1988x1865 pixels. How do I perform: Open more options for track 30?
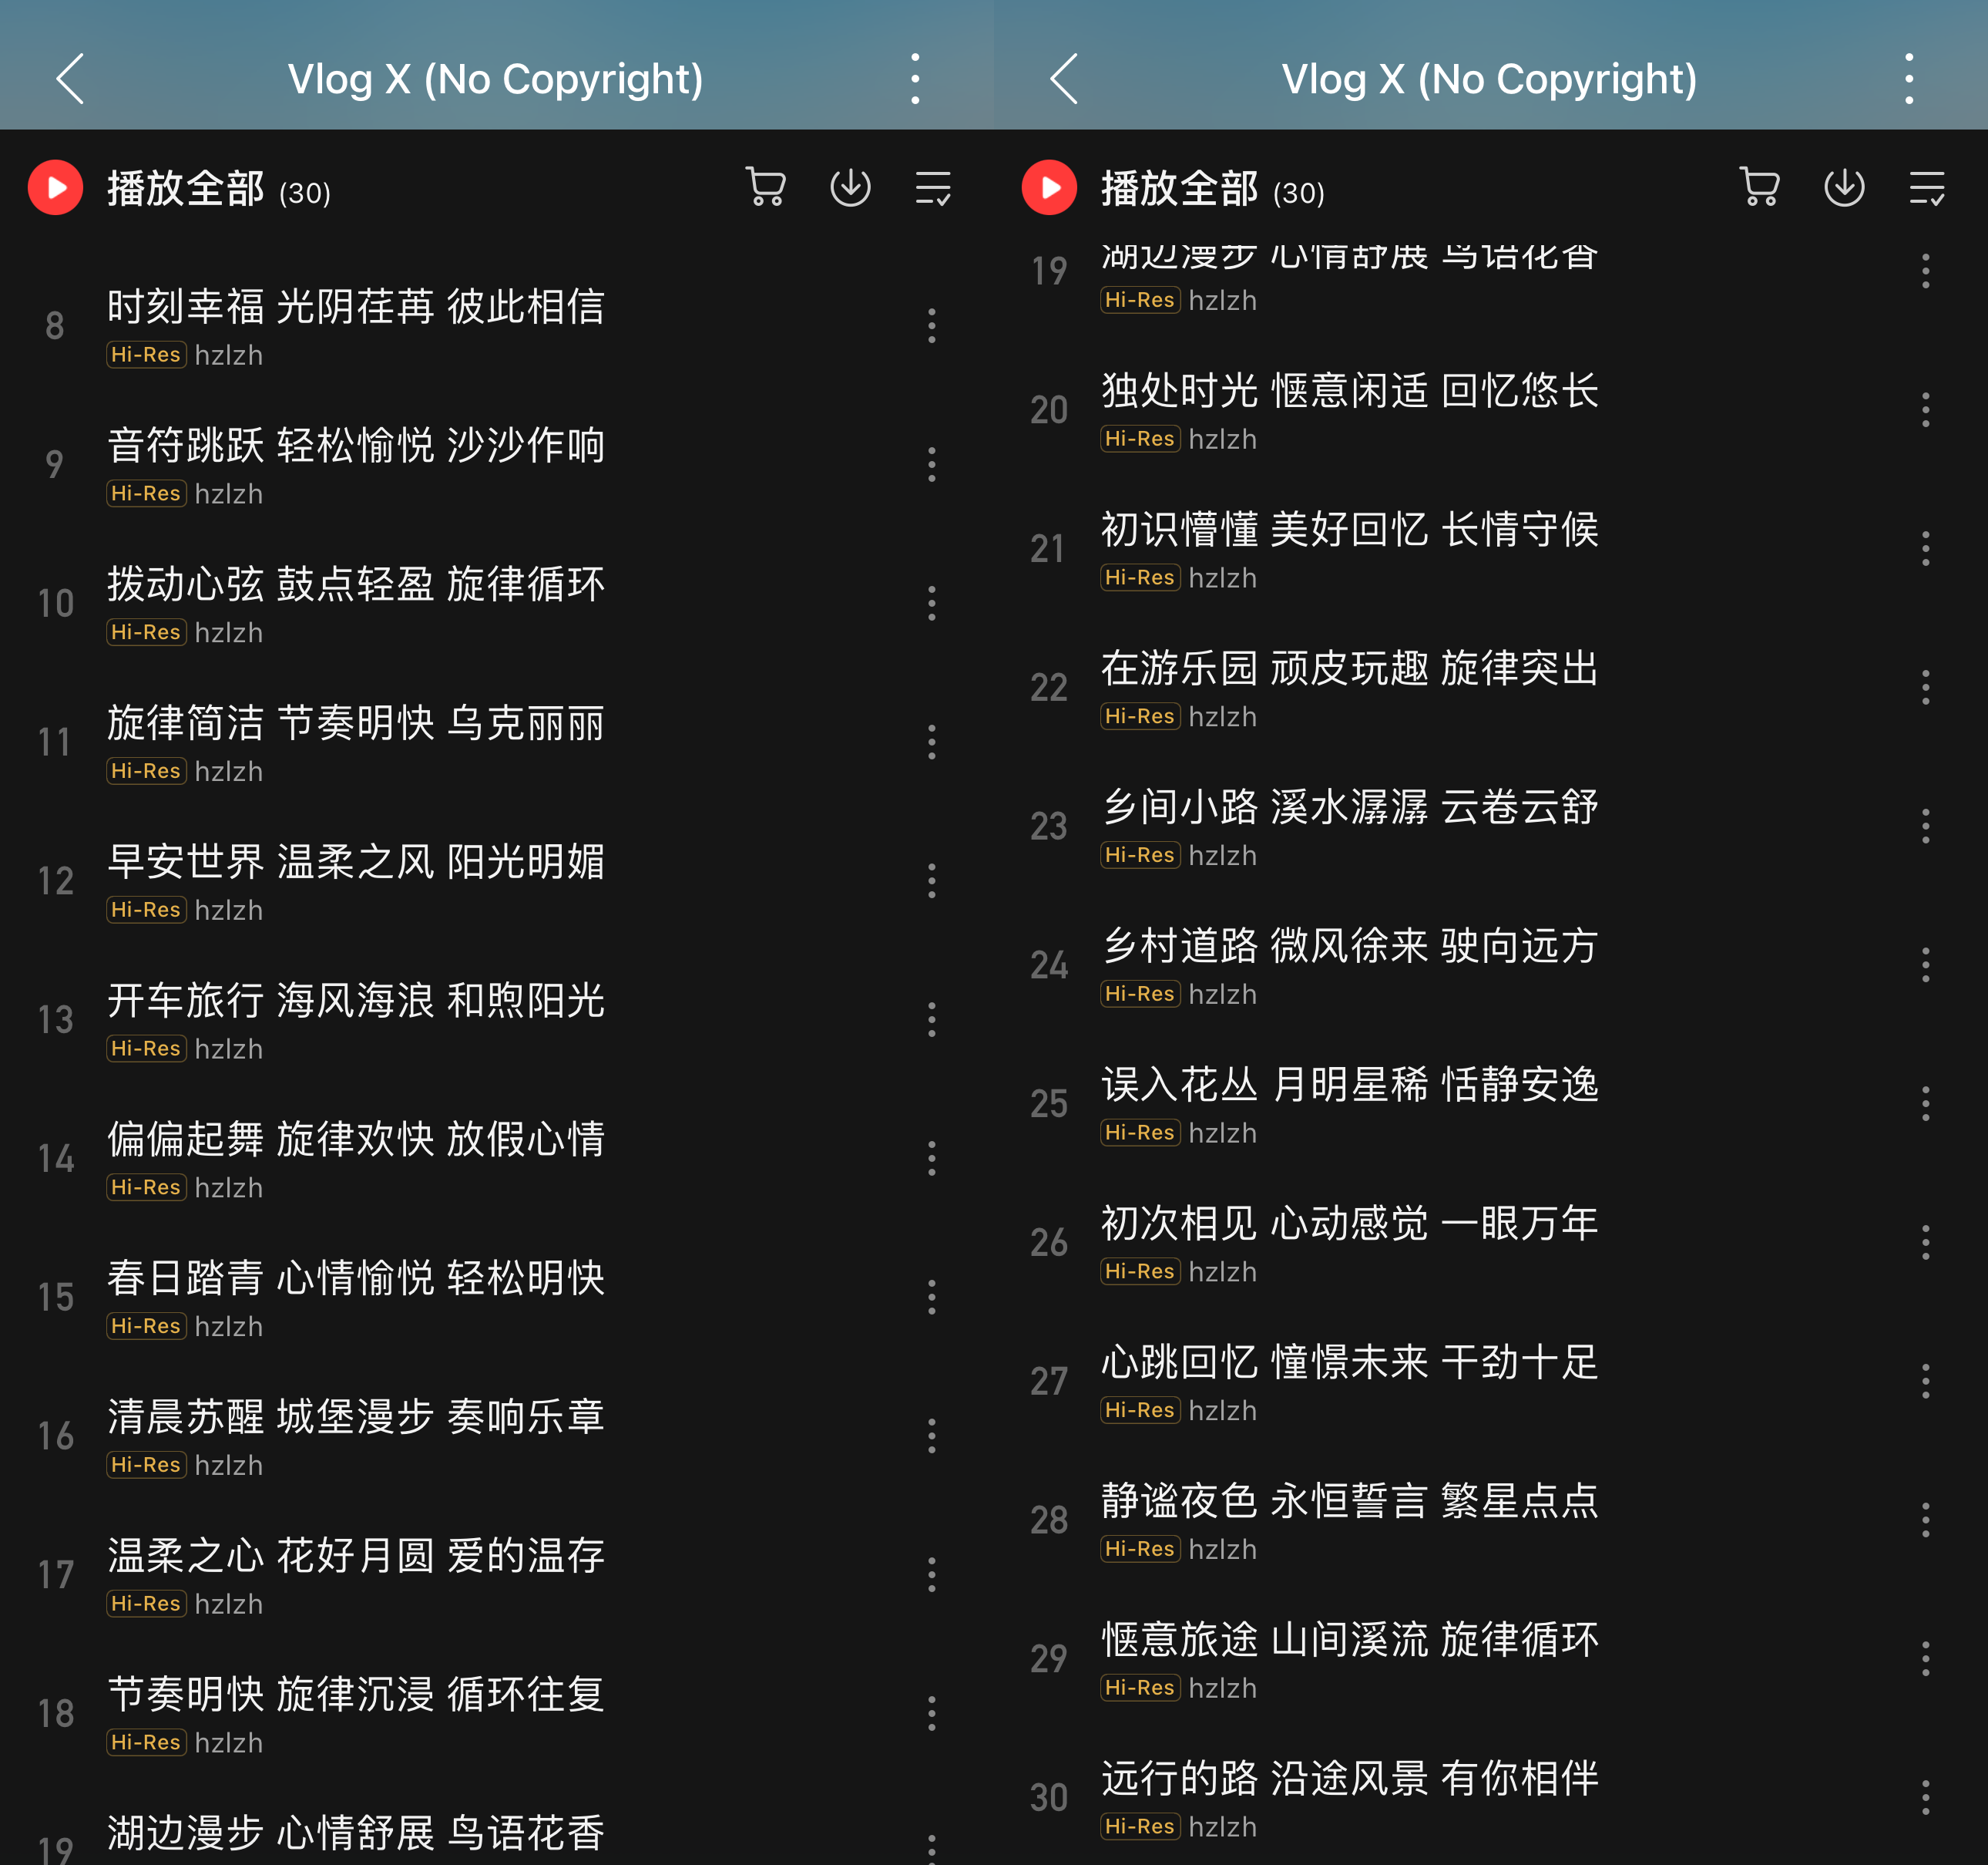tap(1926, 1798)
